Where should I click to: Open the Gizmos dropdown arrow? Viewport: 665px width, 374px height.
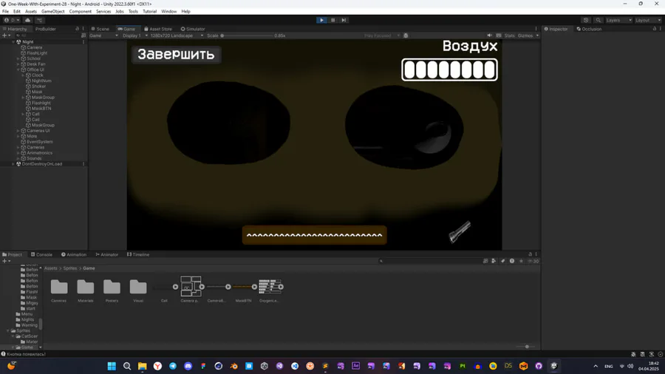tap(537, 35)
